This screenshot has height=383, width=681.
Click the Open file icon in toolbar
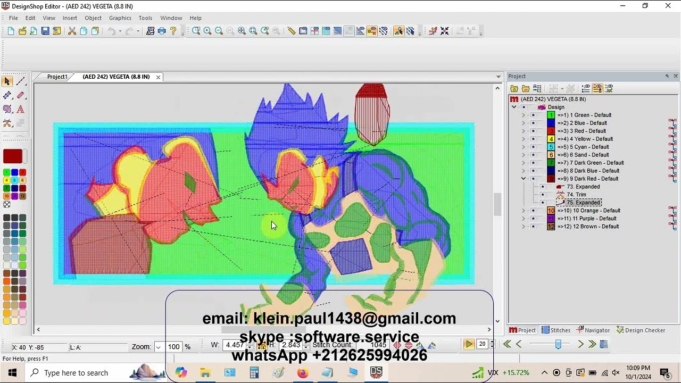tap(22, 31)
